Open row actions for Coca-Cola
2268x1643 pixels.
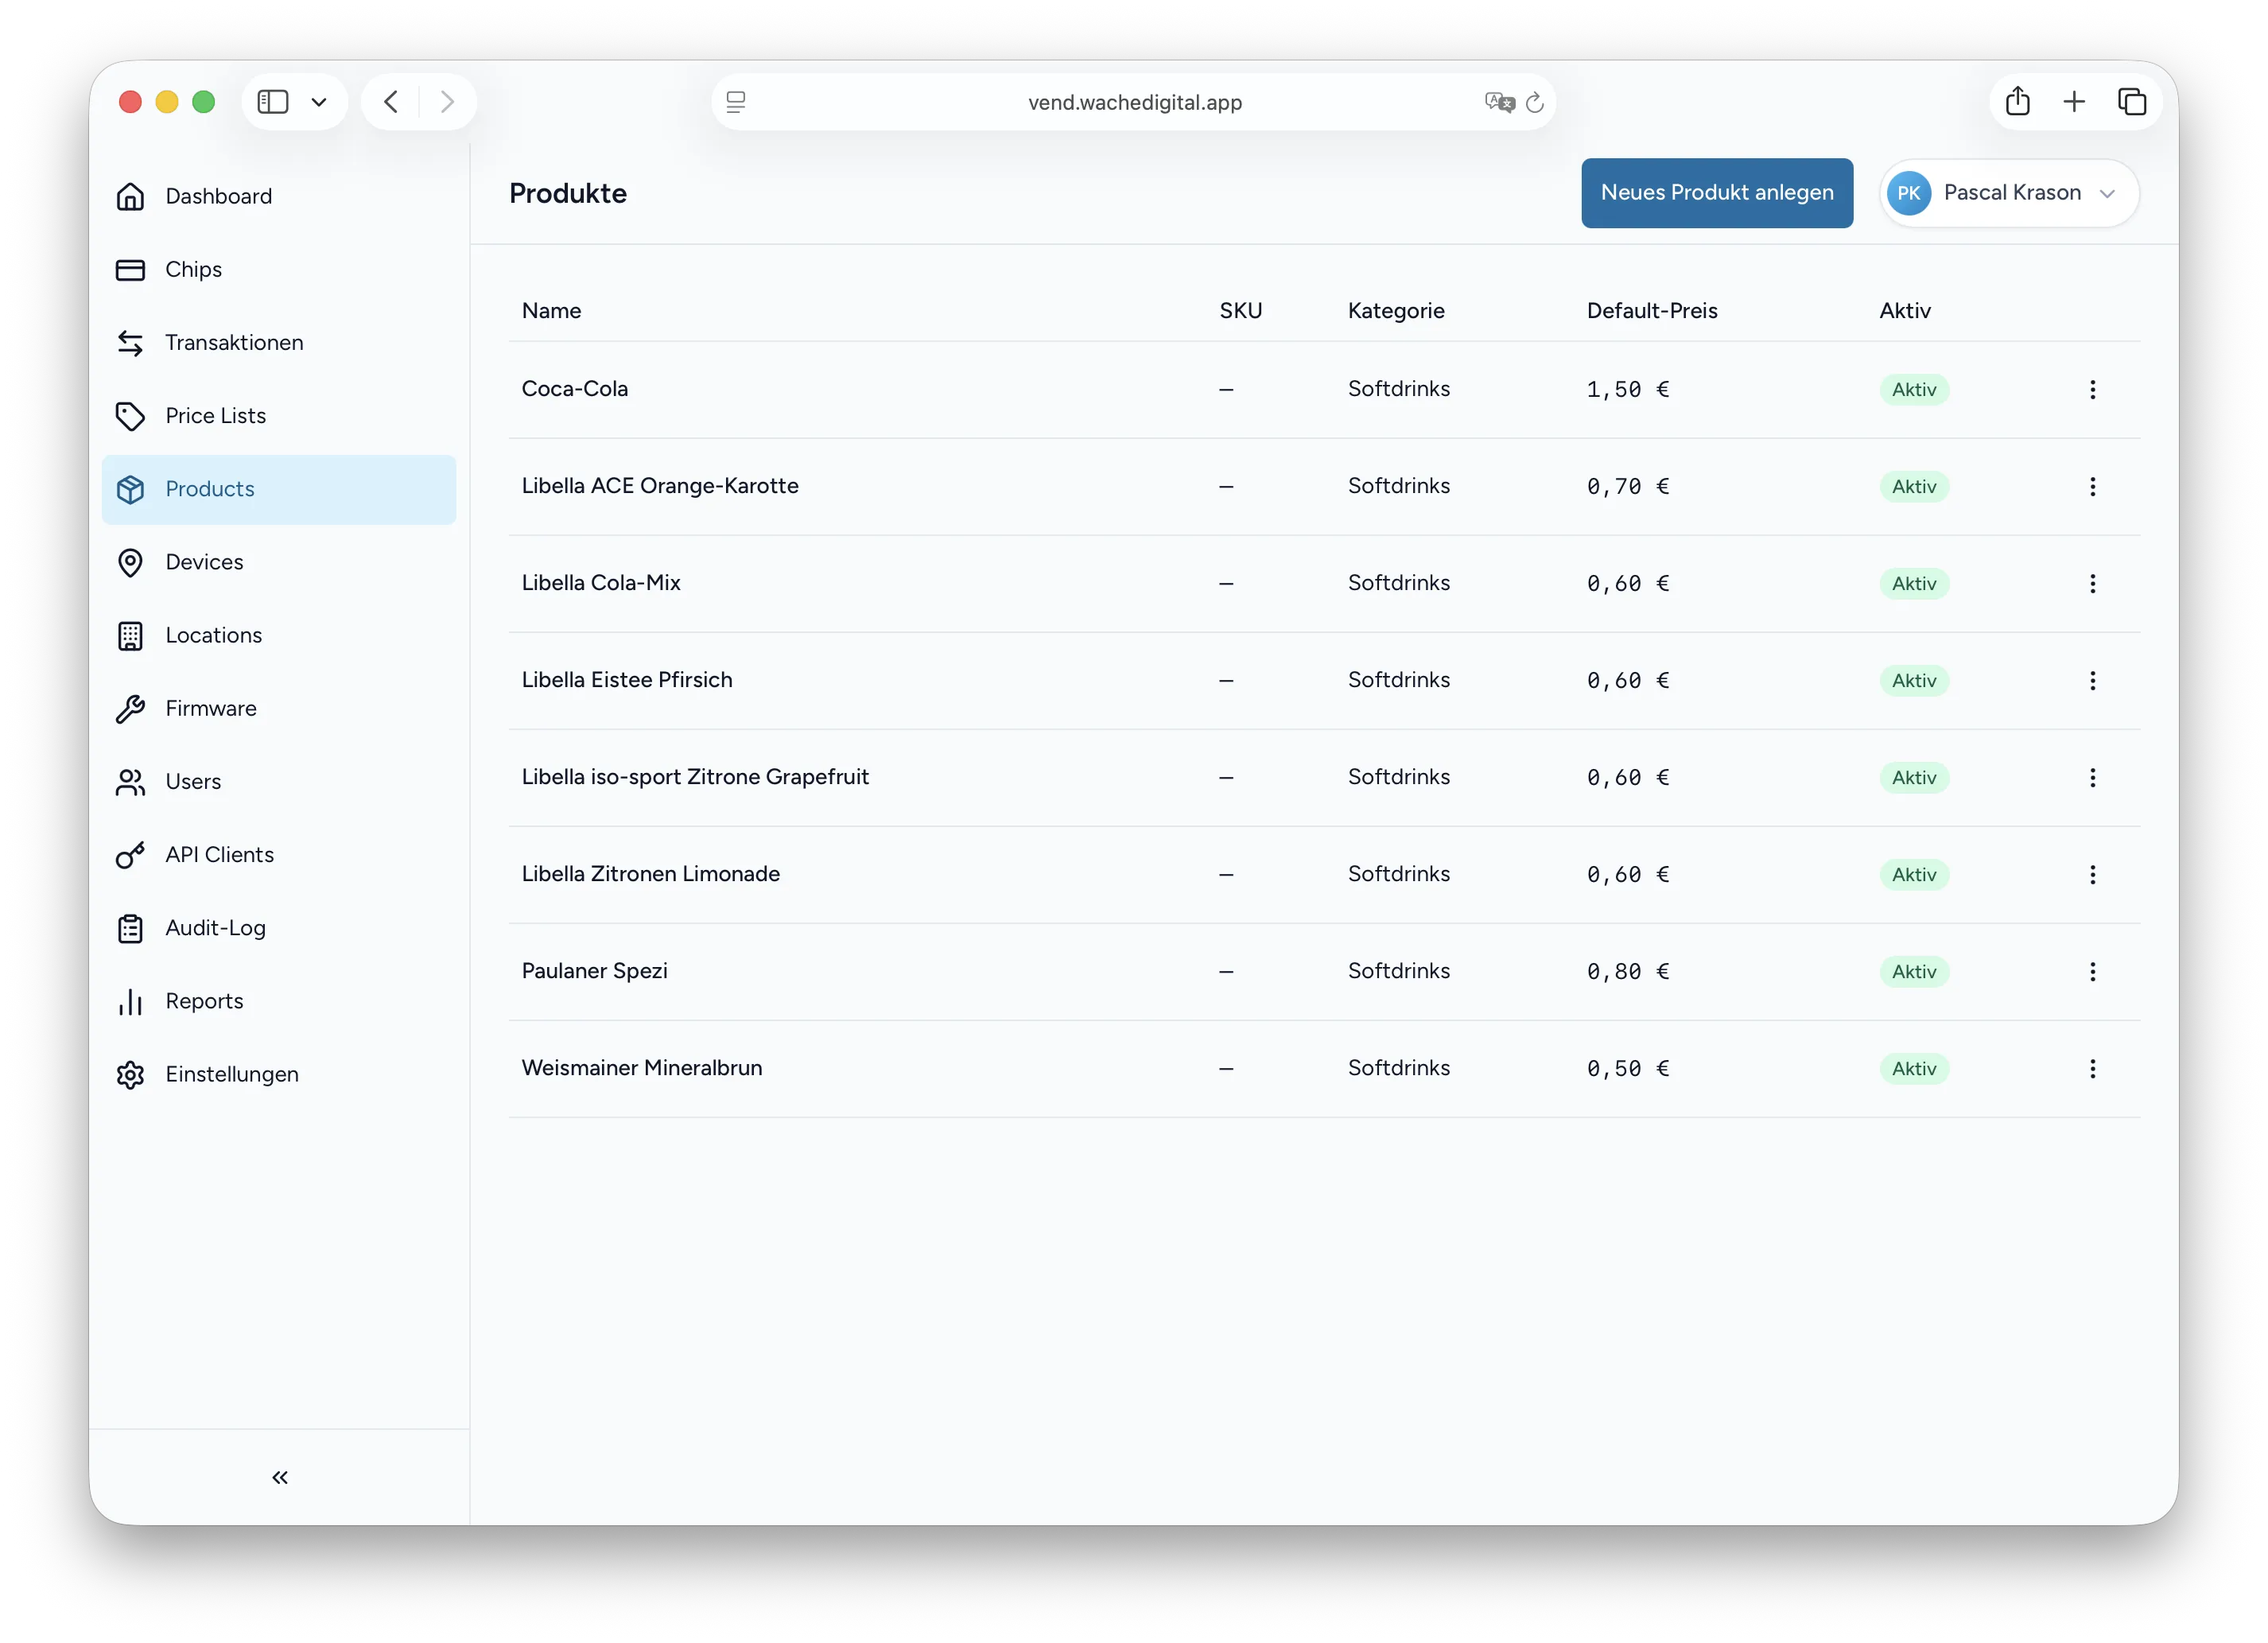click(x=2092, y=390)
